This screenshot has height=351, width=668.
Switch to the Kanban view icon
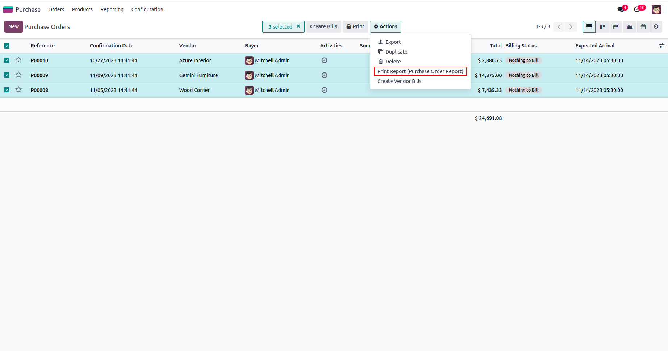pos(602,26)
